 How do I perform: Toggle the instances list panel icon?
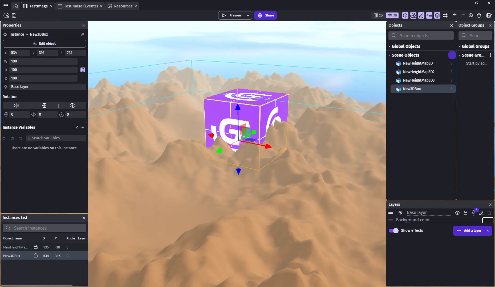429,15
